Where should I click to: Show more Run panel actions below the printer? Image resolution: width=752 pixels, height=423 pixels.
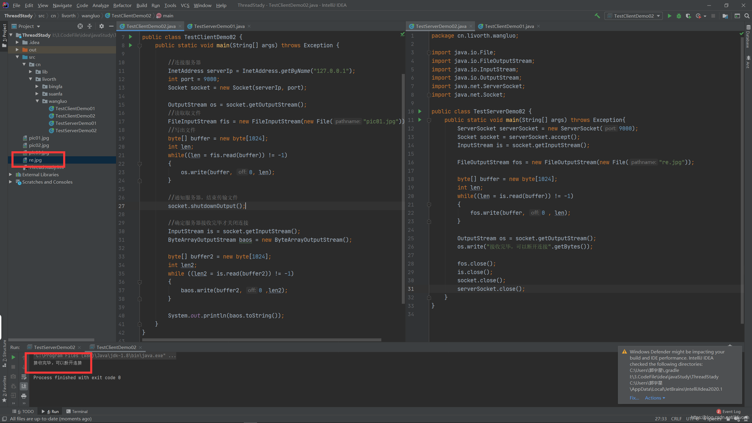24,404
